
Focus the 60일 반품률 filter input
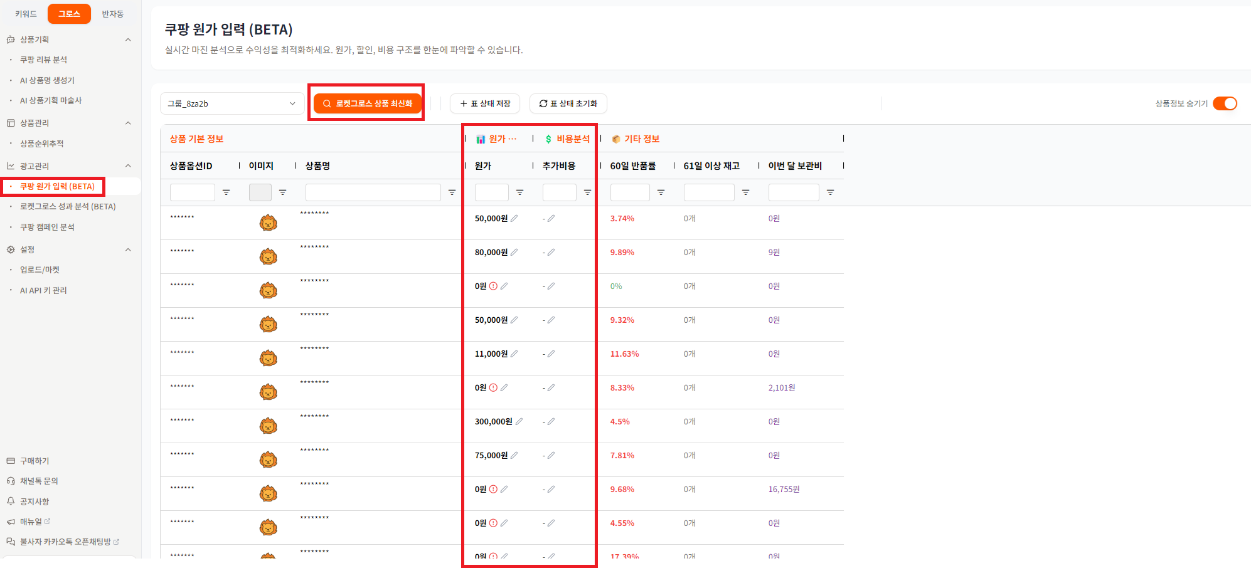pyautogui.click(x=630, y=192)
